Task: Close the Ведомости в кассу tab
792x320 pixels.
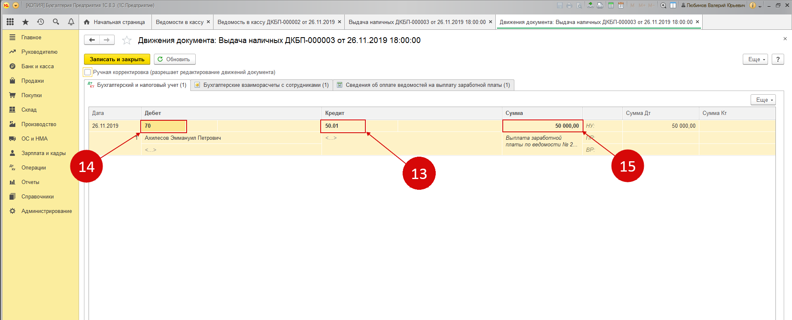Action: pos(208,22)
